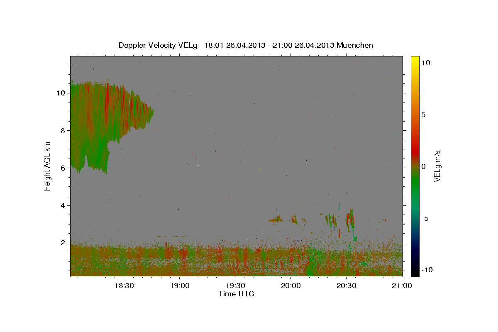Click the '20:00' time axis label
This screenshot has height=332, width=498.
291,286
